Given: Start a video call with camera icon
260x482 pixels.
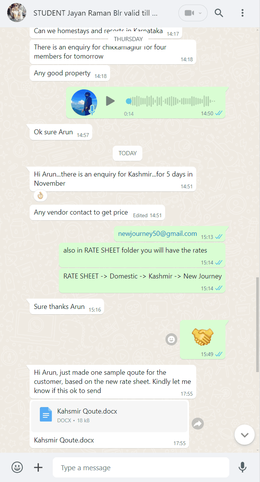Looking at the screenshot, I should (x=189, y=13).
